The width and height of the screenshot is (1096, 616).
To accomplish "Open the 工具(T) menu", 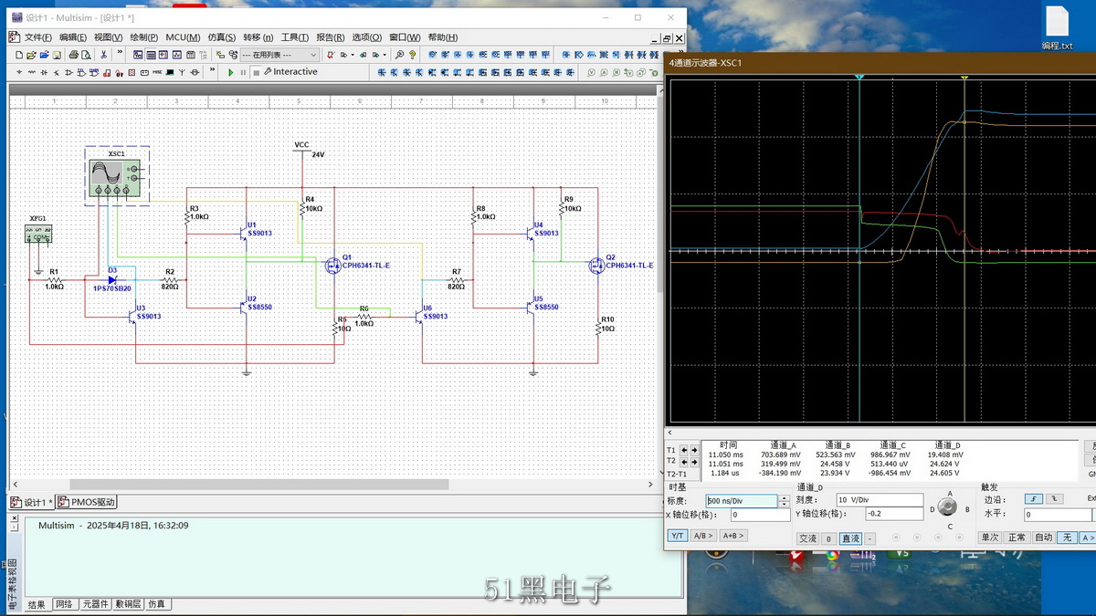I will [x=294, y=37].
